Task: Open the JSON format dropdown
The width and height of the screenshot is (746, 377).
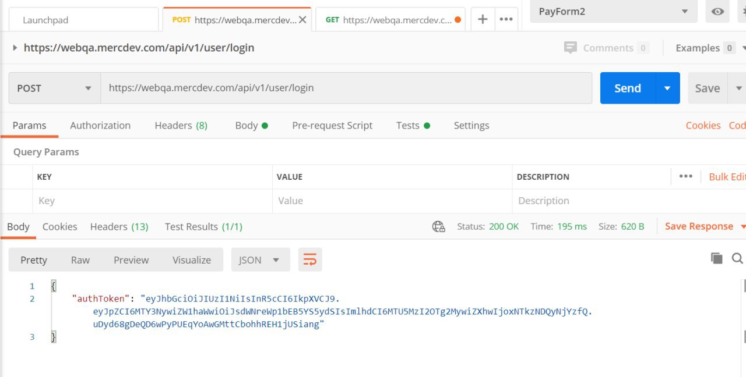Action: 261,260
